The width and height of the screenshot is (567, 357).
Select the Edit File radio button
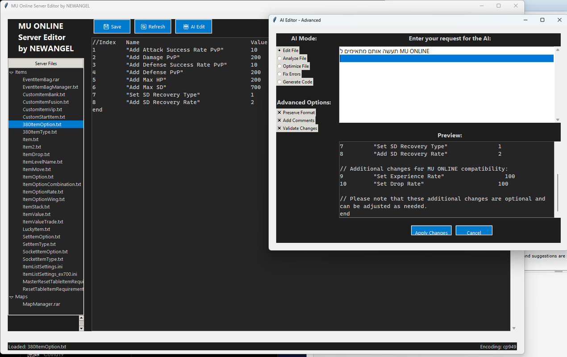(x=288, y=50)
